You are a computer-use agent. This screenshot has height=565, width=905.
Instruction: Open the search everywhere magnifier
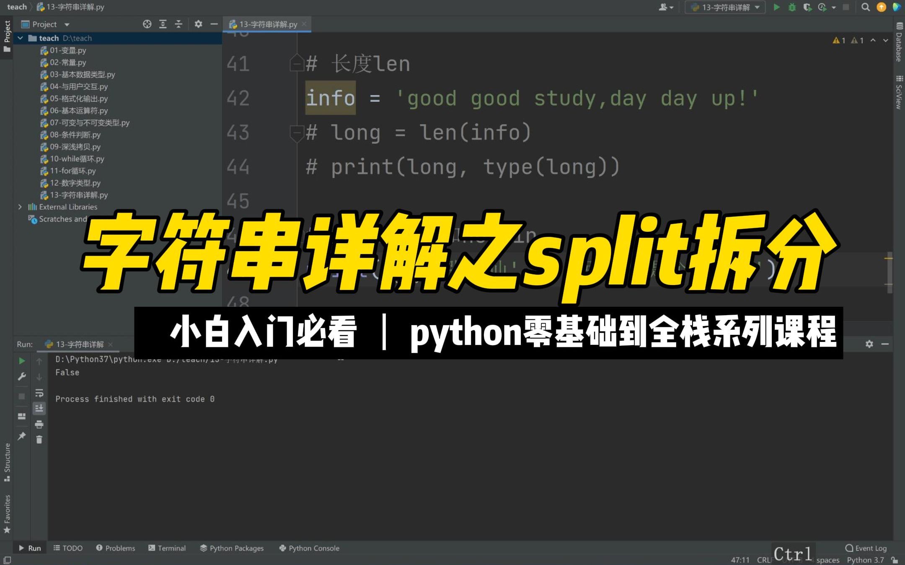(x=865, y=7)
